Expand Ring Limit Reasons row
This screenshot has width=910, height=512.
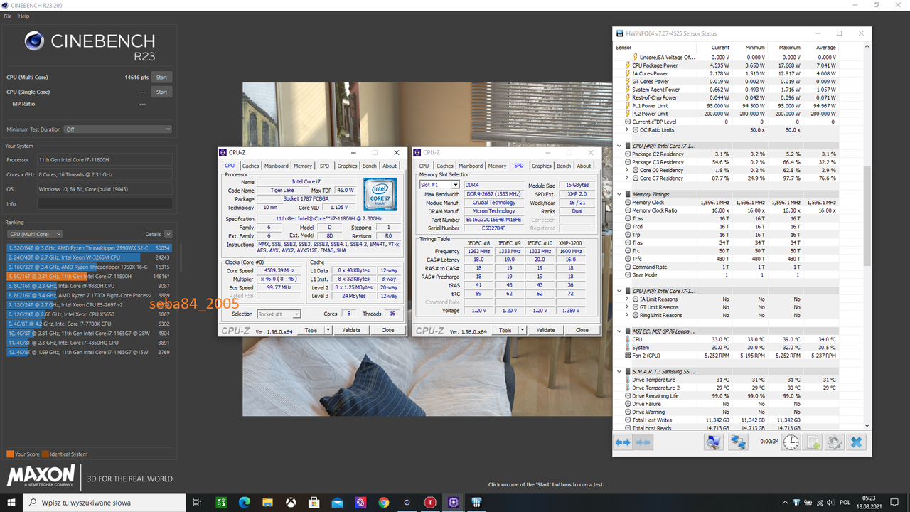(626, 315)
